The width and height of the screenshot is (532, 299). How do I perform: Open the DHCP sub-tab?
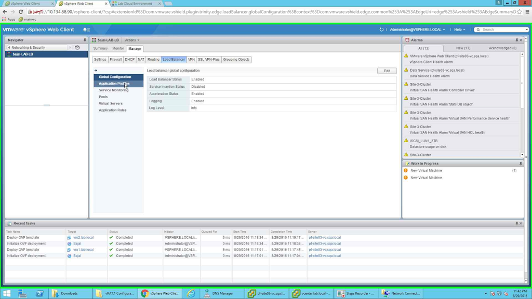tap(129, 59)
